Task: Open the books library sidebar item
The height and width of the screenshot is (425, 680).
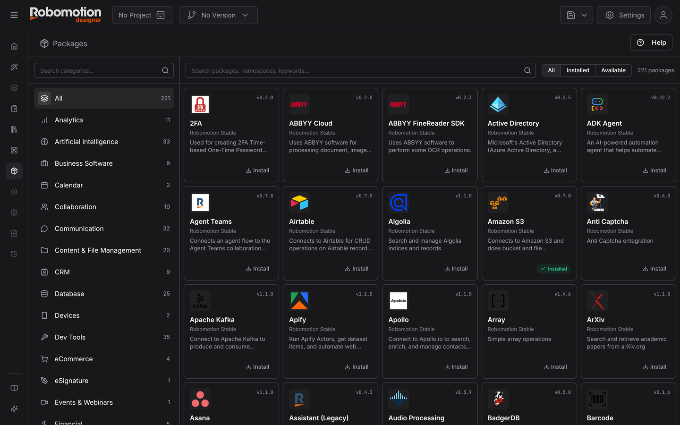Action: click(14, 129)
